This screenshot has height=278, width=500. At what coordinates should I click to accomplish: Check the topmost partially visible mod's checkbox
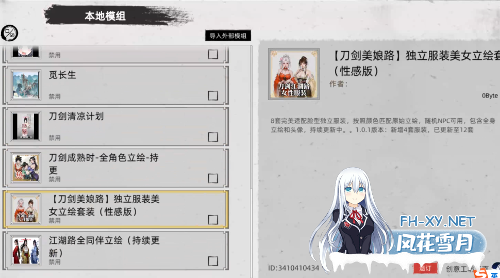[x=213, y=54]
